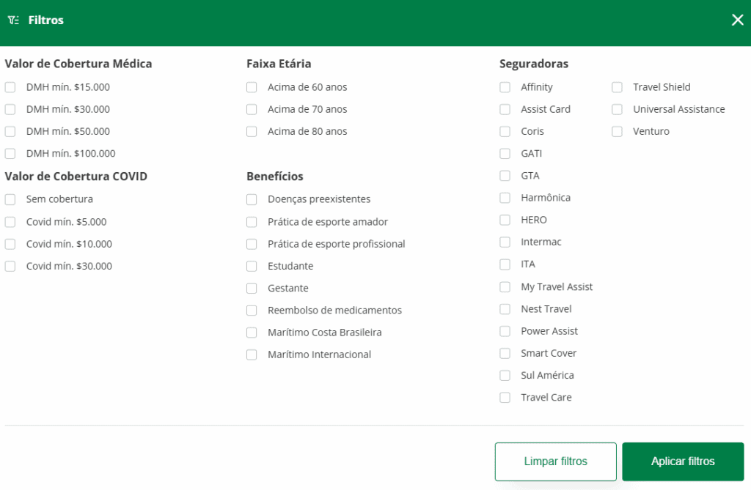Click the Limpar filtros button
Screen dimensions: 751x490
pos(555,461)
